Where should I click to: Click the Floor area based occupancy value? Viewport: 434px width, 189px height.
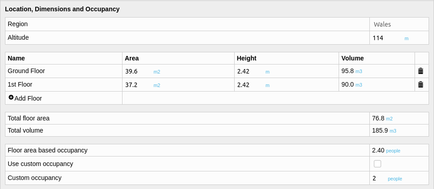pos(378,150)
